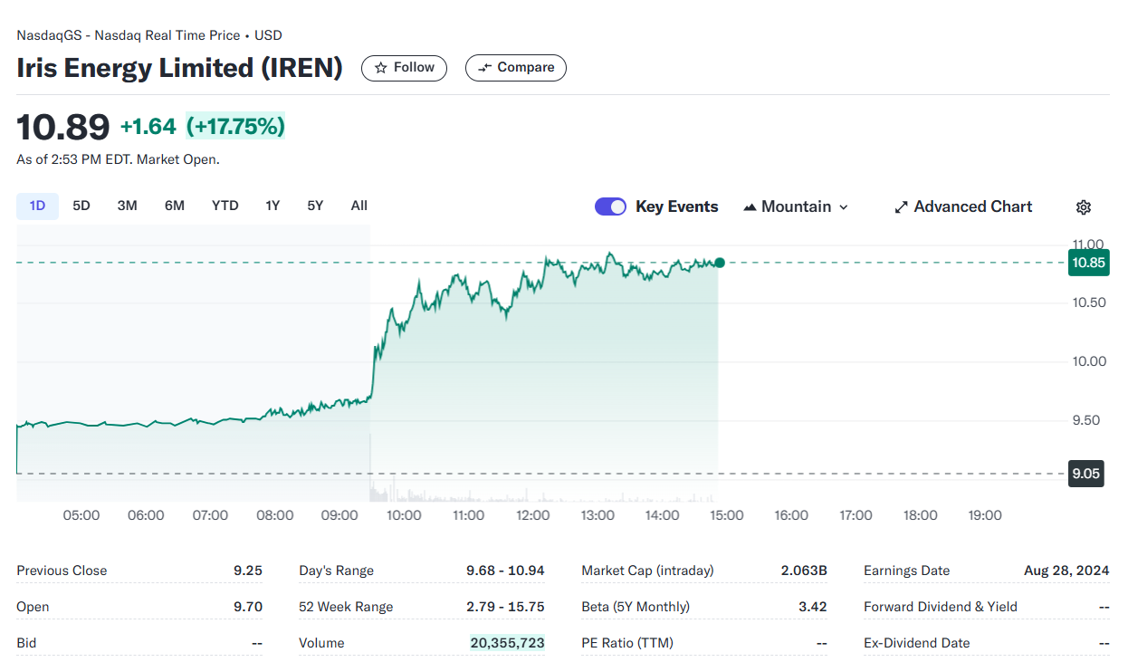
Task: Click the highlighted Volume value 20,355,723
Action: (x=507, y=643)
